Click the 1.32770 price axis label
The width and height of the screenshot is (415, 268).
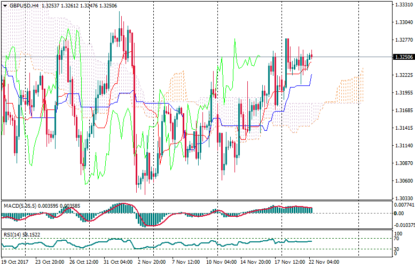tap(403, 40)
